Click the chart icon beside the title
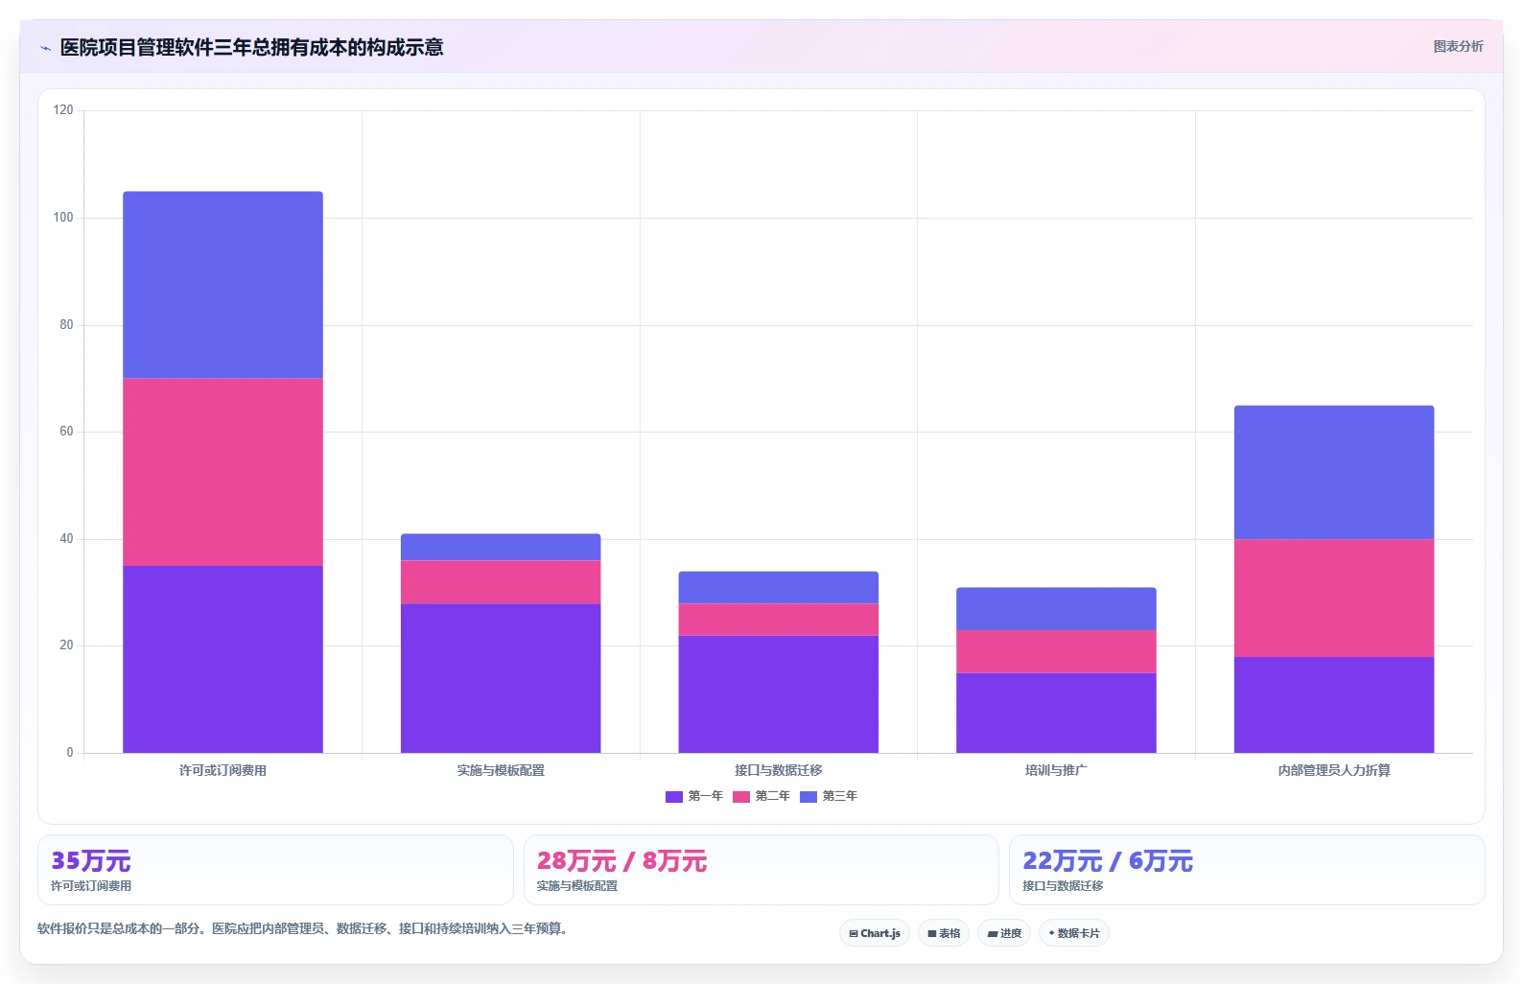 45,48
